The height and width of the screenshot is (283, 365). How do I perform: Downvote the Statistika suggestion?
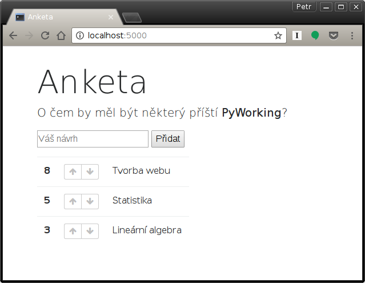click(x=90, y=201)
